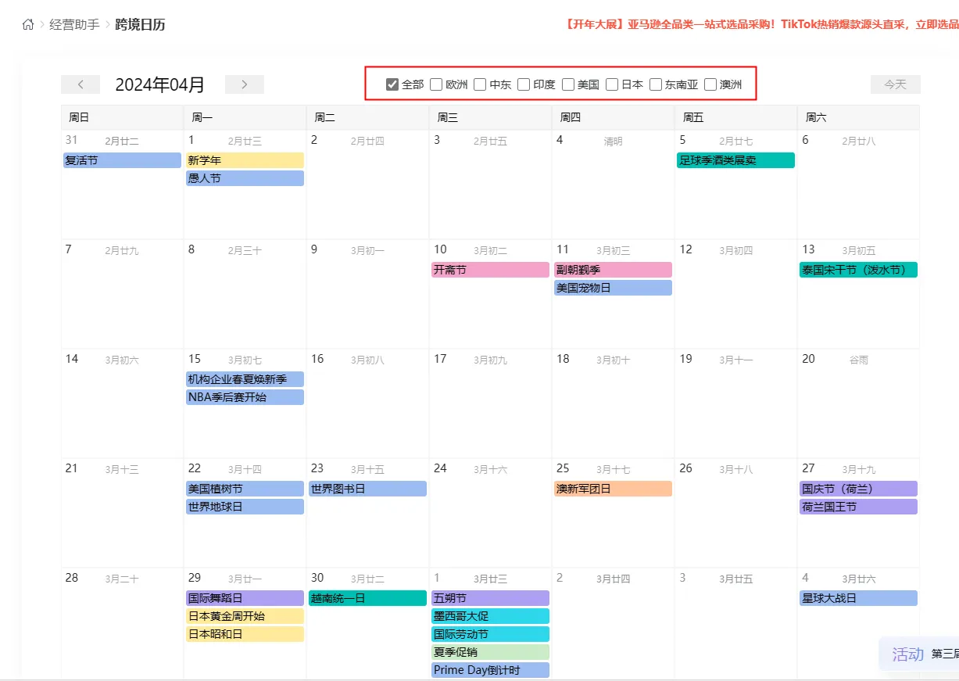Open the 愚人节 event
Viewport: 959px width, 681px height.
[245, 178]
